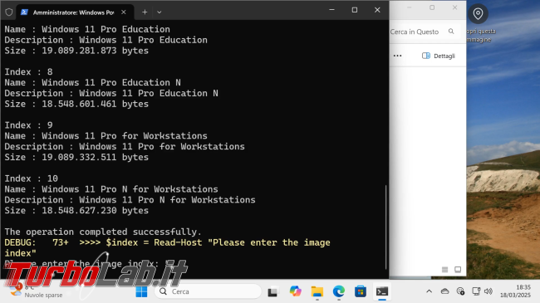Minimize the terminal window
This screenshot has height=303, width=540.
coord(332,10)
